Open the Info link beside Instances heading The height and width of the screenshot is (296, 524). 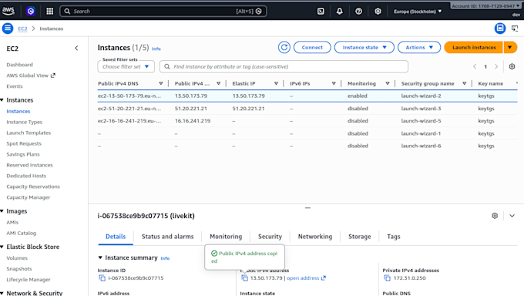pos(156,49)
